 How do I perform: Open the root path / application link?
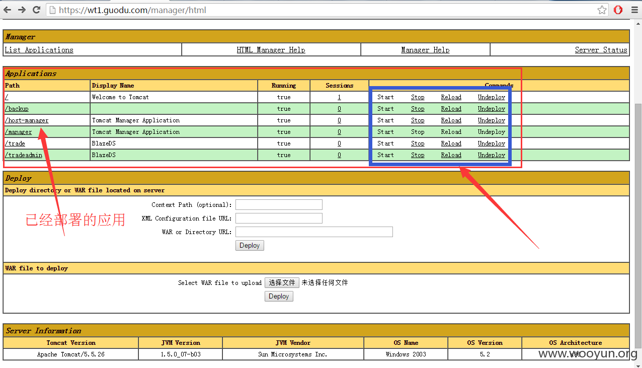coord(7,97)
